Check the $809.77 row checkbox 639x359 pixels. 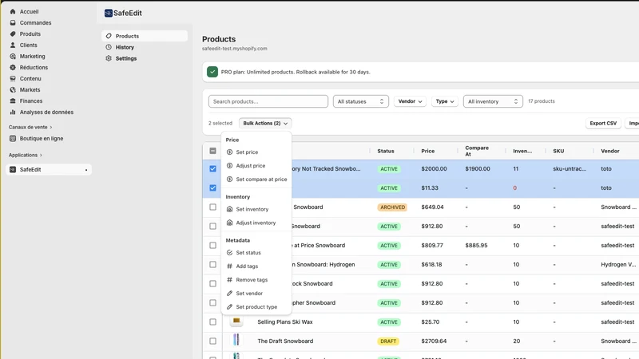(212, 245)
